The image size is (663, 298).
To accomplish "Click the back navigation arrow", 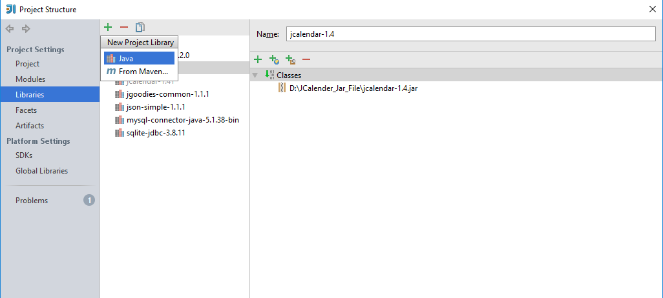I will pos(10,28).
